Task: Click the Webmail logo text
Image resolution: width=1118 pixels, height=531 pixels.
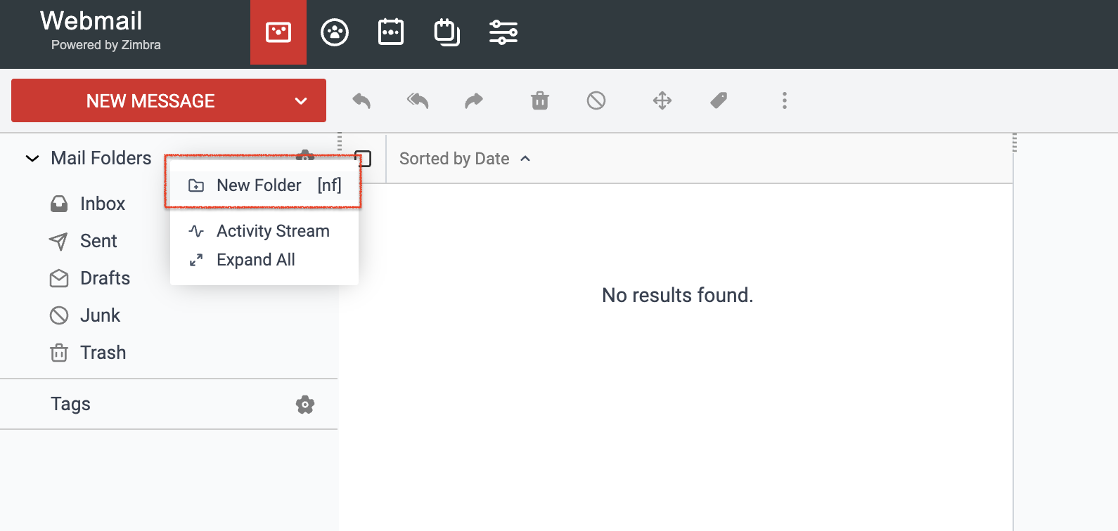Action: 91,21
